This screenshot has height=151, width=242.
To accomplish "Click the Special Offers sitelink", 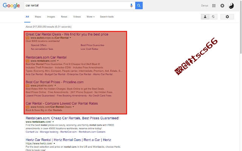I will coord(39,45).
